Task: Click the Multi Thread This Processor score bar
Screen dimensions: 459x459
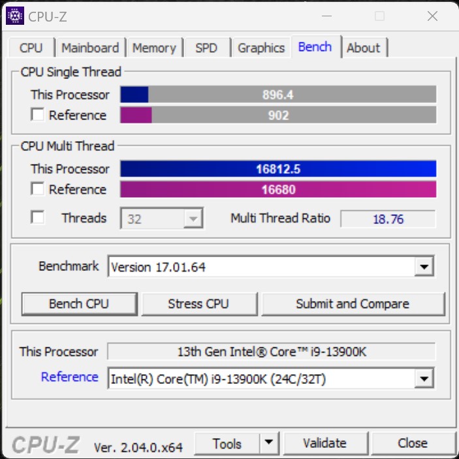Action: click(x=278, y=169)
